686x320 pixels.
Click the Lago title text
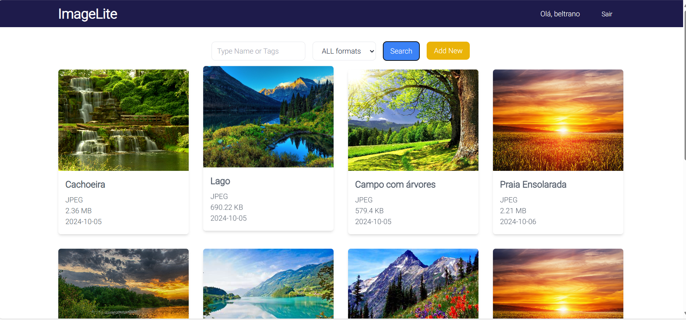click(220, 181)
